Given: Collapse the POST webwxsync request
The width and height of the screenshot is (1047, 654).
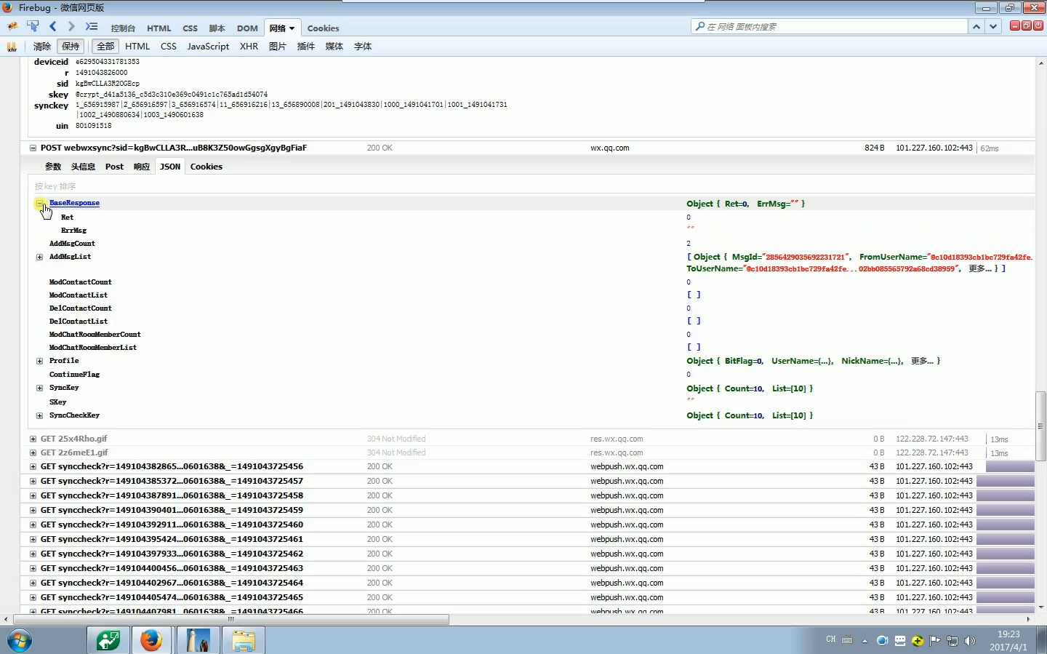Looking at the screenshot, I should click(33, 148).
